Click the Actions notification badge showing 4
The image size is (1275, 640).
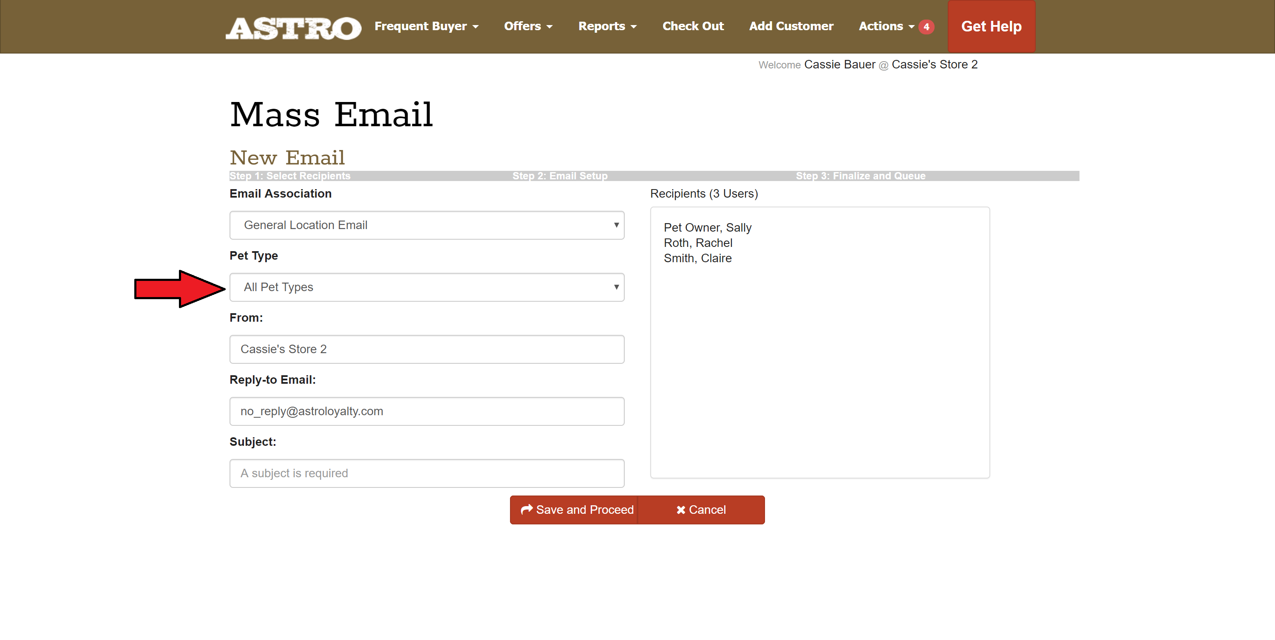(926, 27)
